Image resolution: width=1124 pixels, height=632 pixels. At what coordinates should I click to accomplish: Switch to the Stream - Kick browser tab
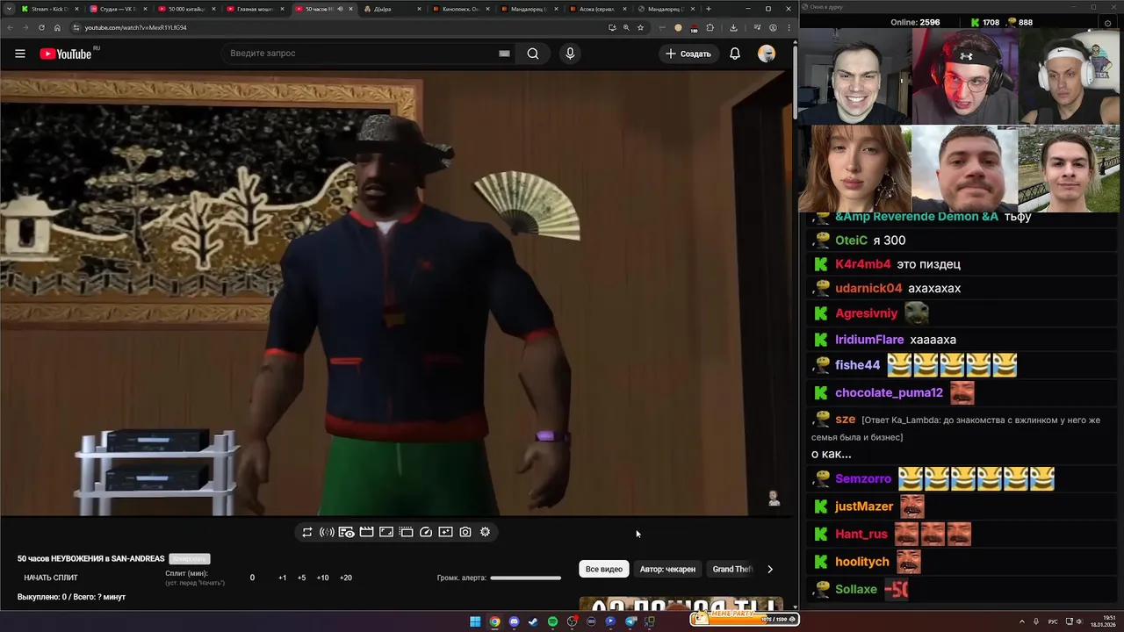(x=49, y=9)
